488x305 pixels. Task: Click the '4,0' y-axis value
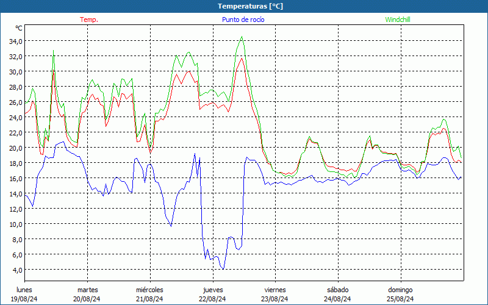coord(17,270)
